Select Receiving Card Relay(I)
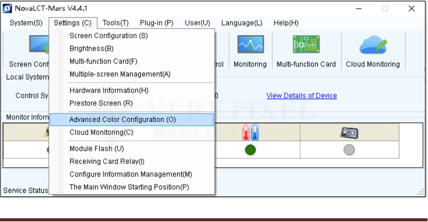 tap(132, 161)
